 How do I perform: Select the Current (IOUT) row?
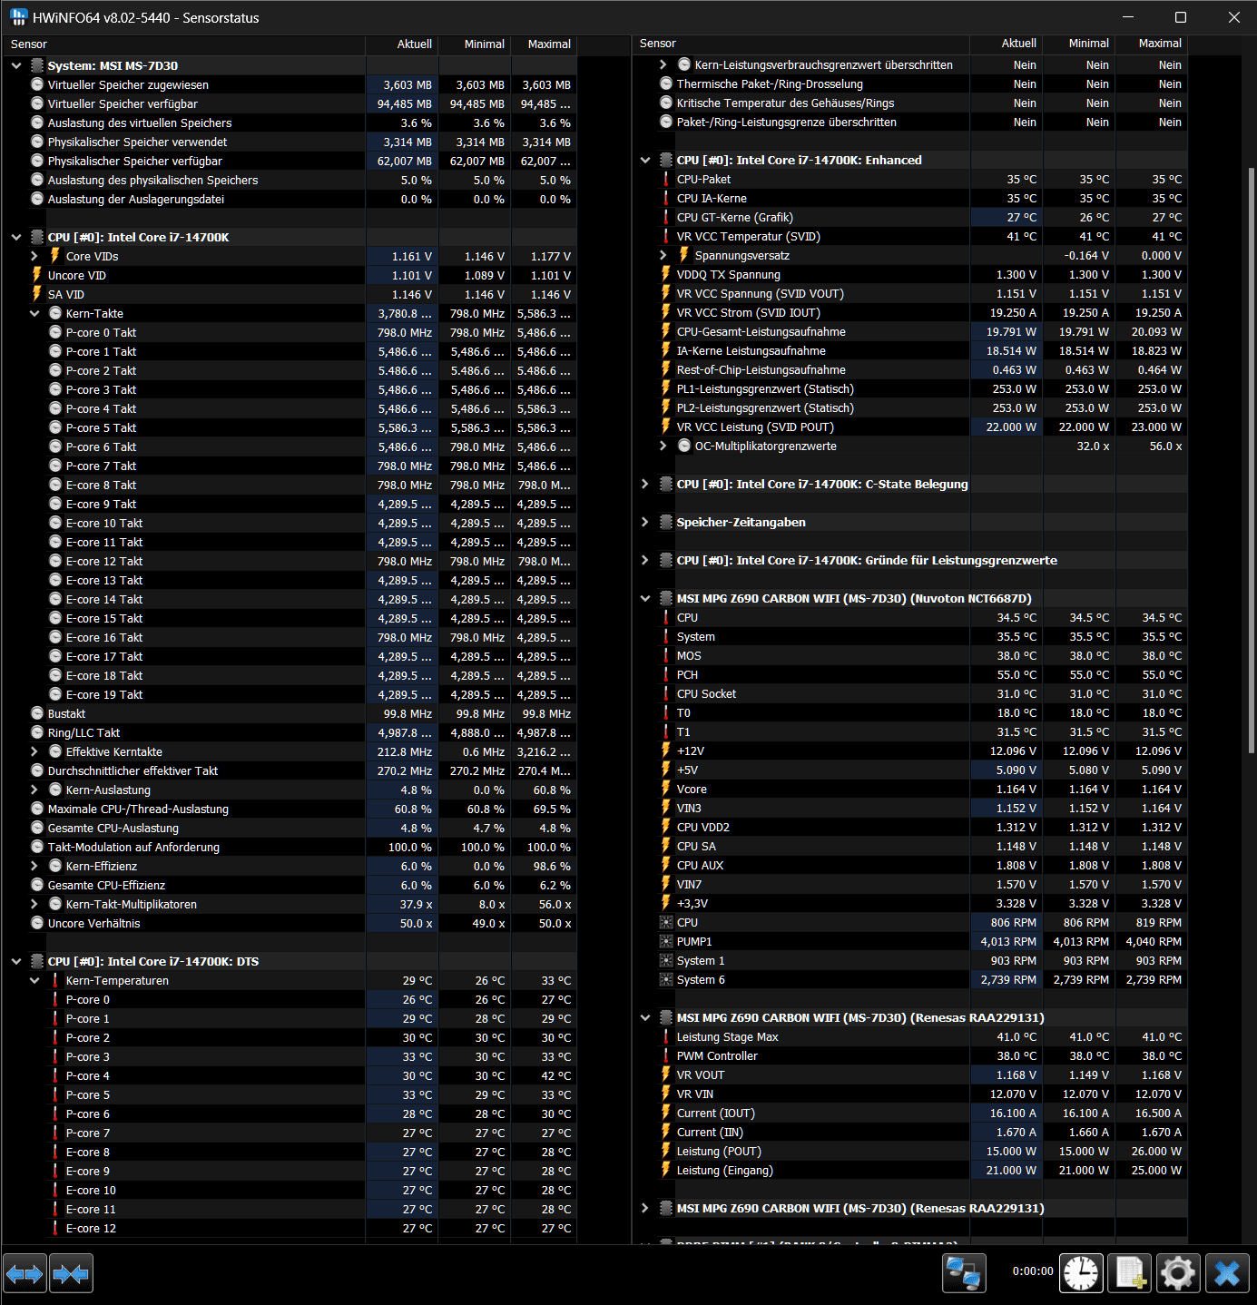pos(911,1113)
